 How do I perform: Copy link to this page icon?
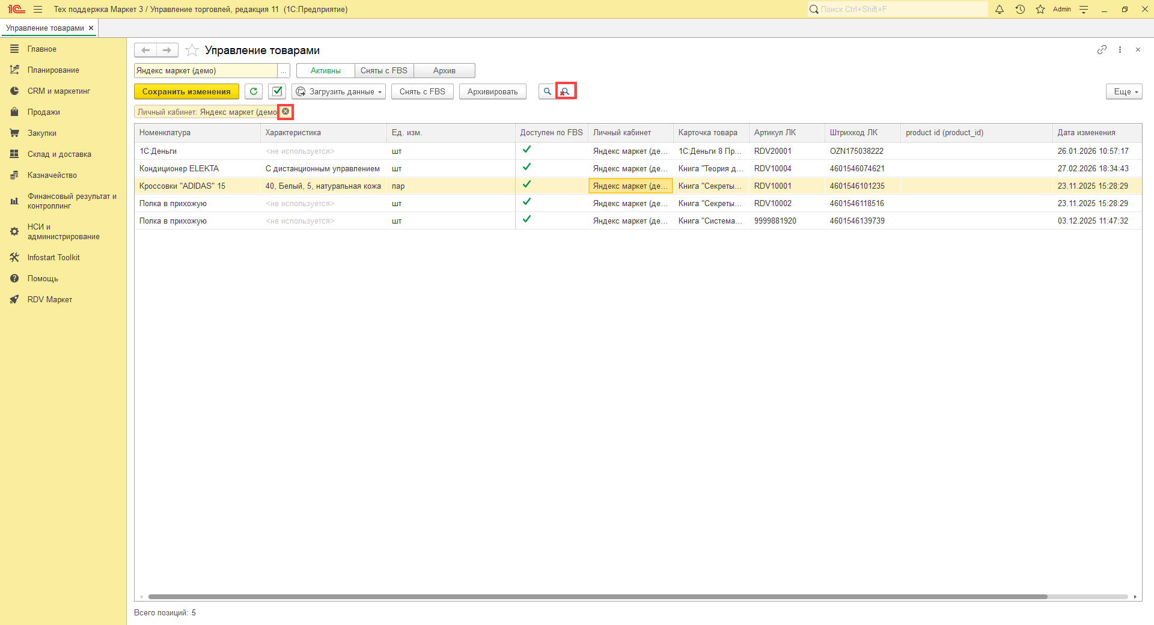[1102, 50]
